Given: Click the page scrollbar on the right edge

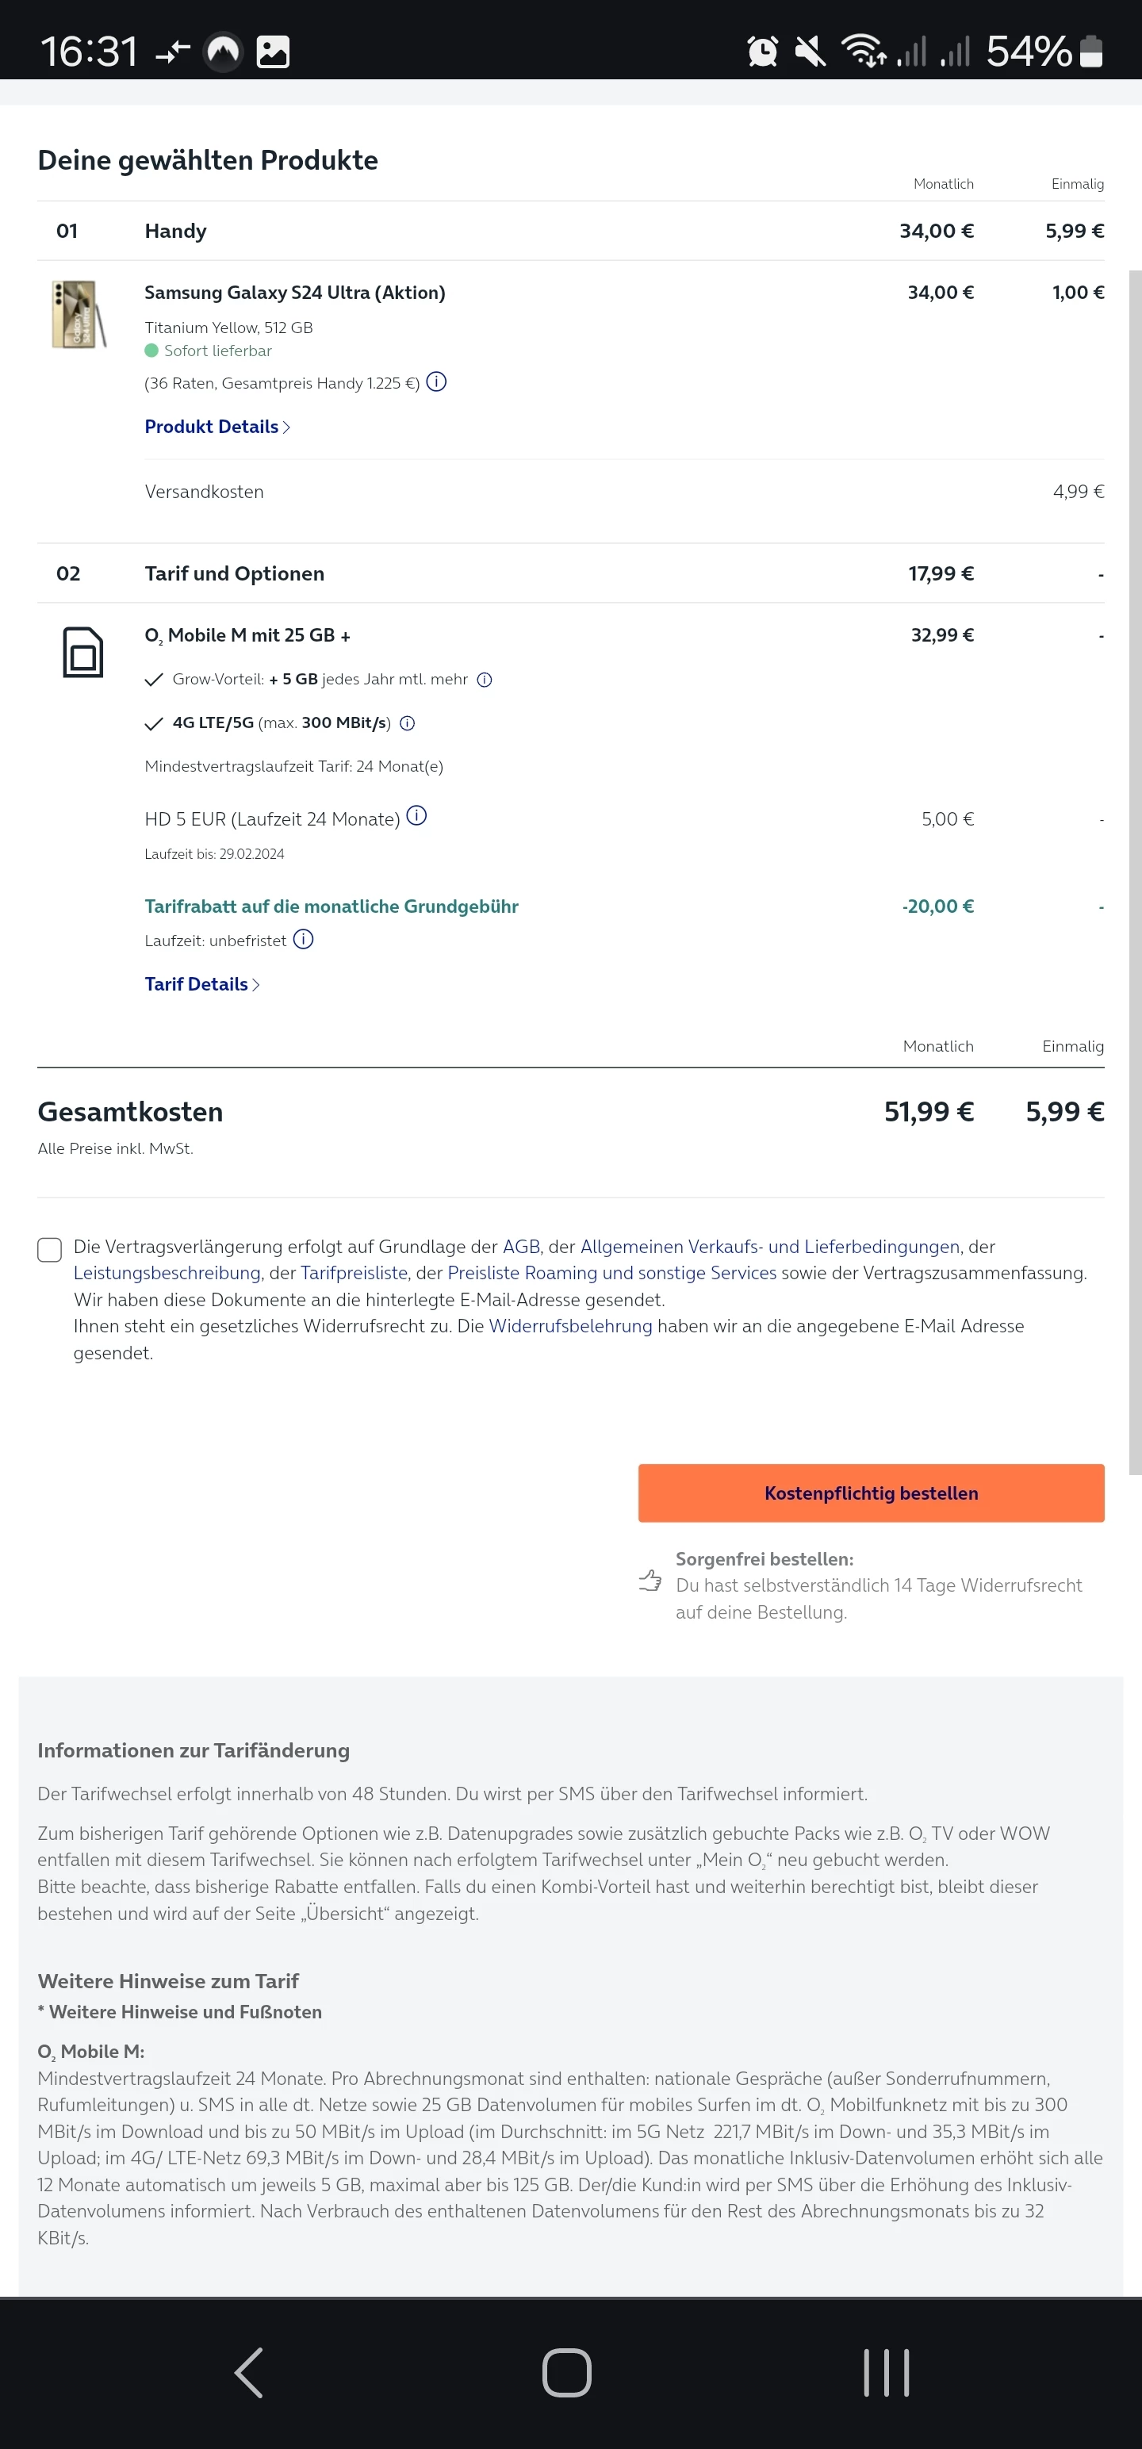Looking at the screenshot, I should tap(1134, 856).
